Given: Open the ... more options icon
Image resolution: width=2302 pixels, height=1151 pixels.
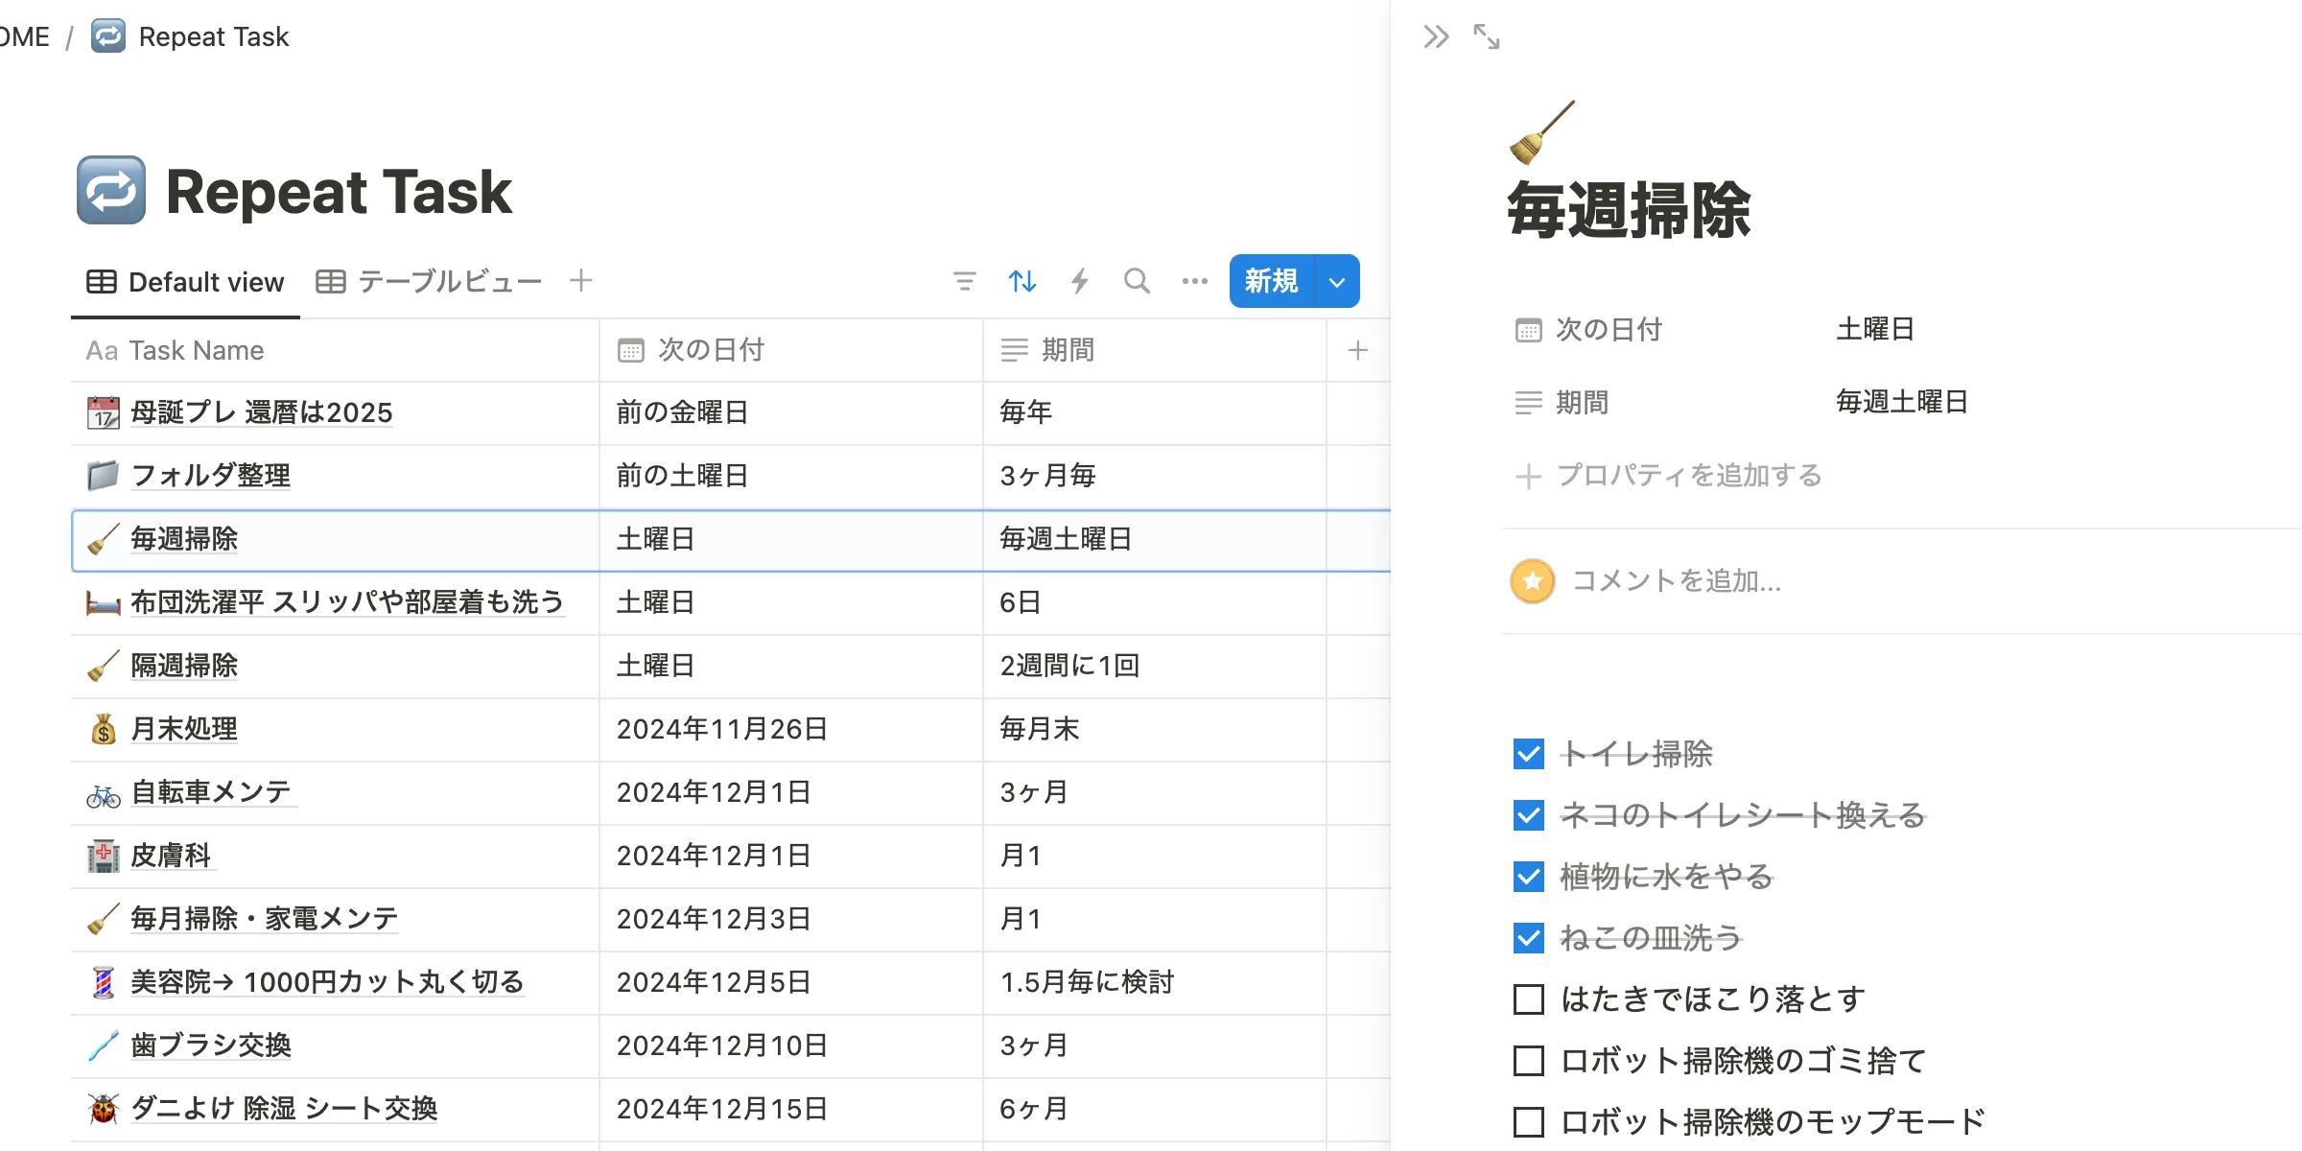Looking at the screenshot, I should click(1194, 281).
